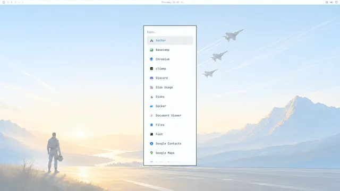Open Files via its blue icon
The width and height of the screenshot is (340, 191).
tap(151, 125)
